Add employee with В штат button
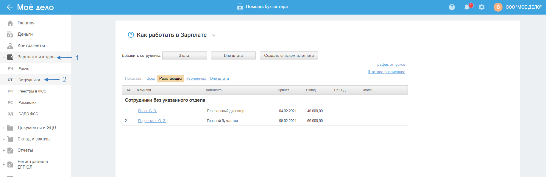The height and width of the screenshot is (177, 546). pyautogui.click(x=185, y=56)
